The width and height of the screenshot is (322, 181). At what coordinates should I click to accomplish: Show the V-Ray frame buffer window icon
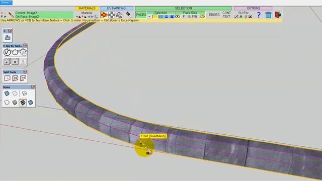click(7, 61)
